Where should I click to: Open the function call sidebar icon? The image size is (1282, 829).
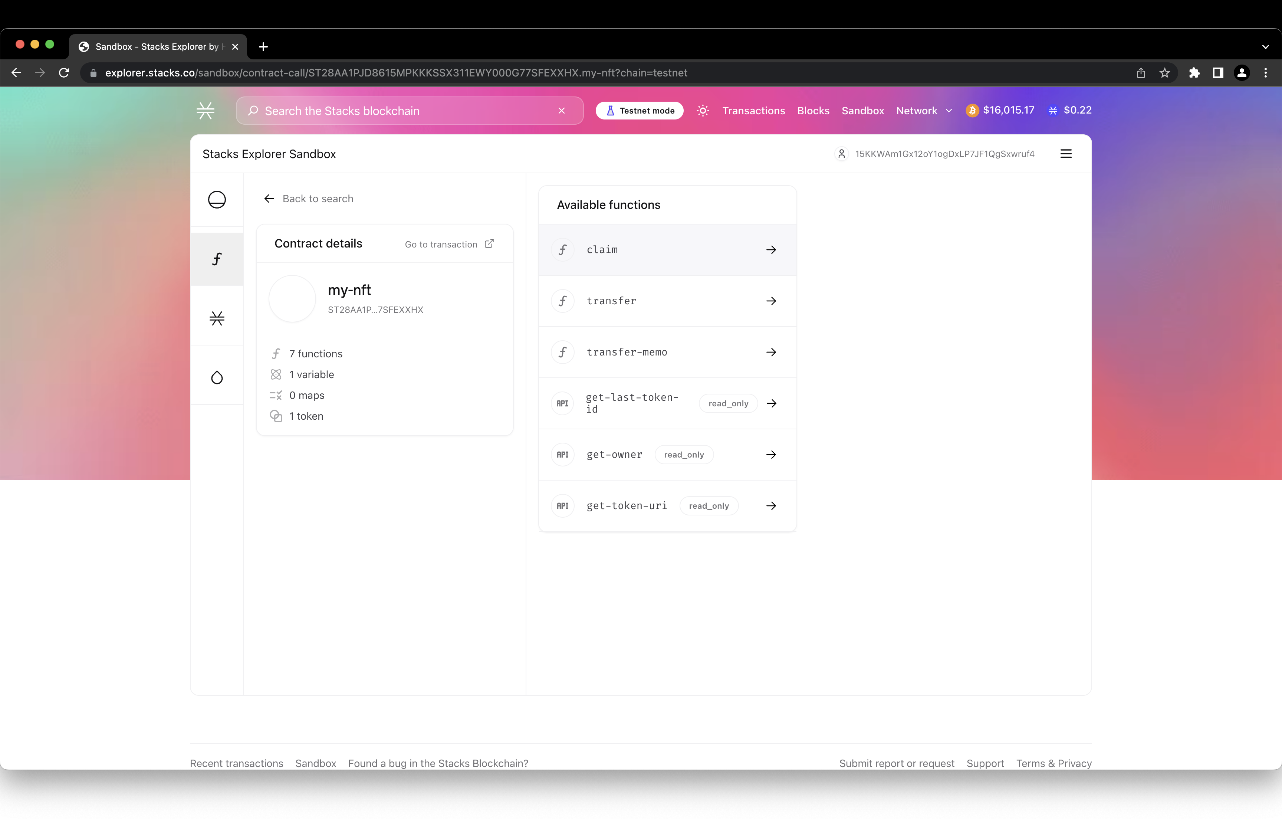[x=217, y=259]
